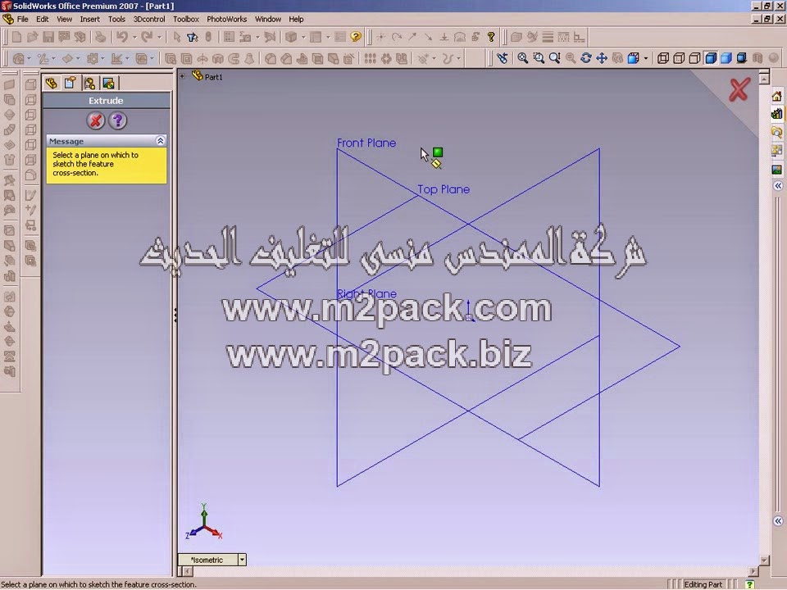The width and height of the screenshot is (787, 590).
Task: Open the Sketch toolbar group dropdown
Action: (53, 59)
